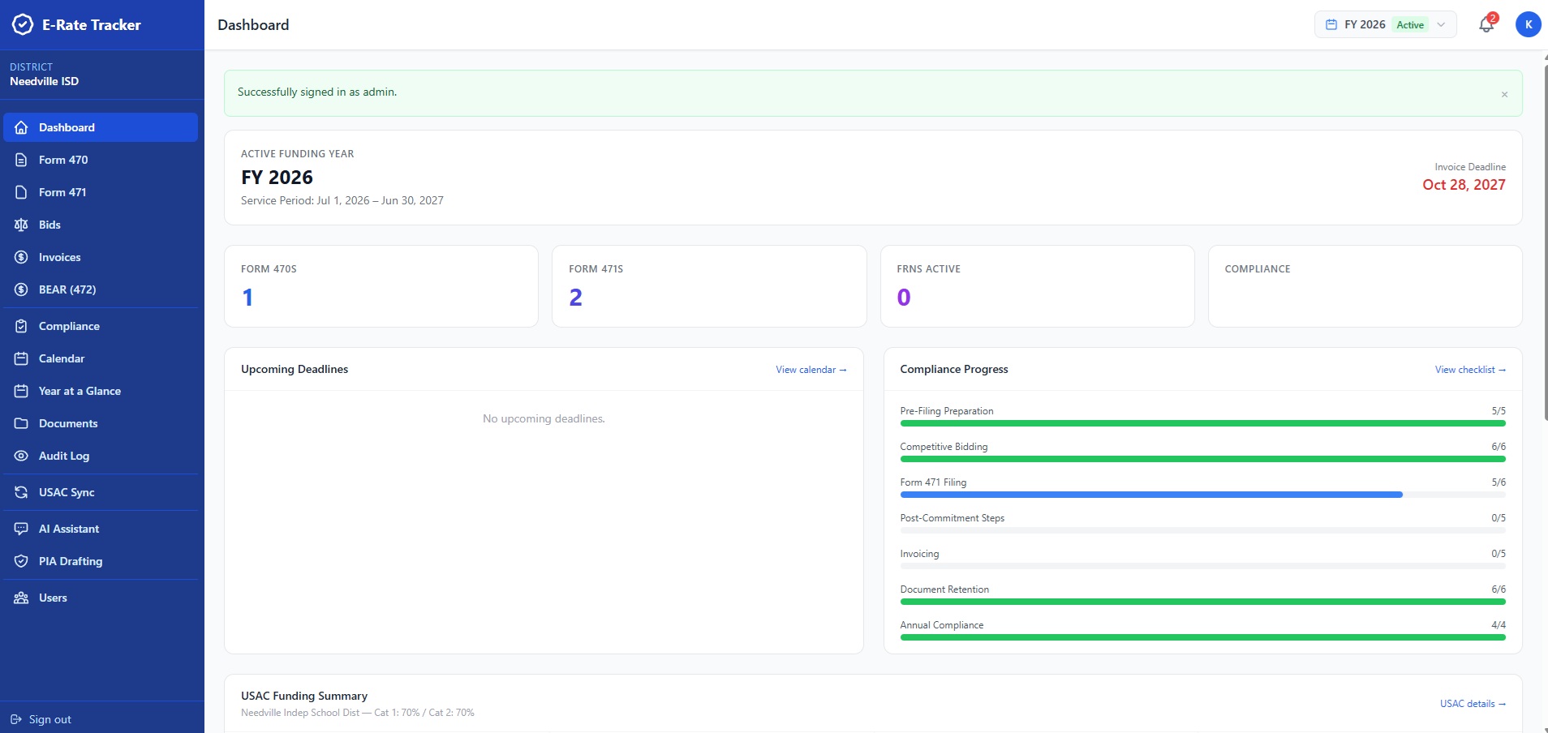Open the View checklist link

[x=1468, y=370]
